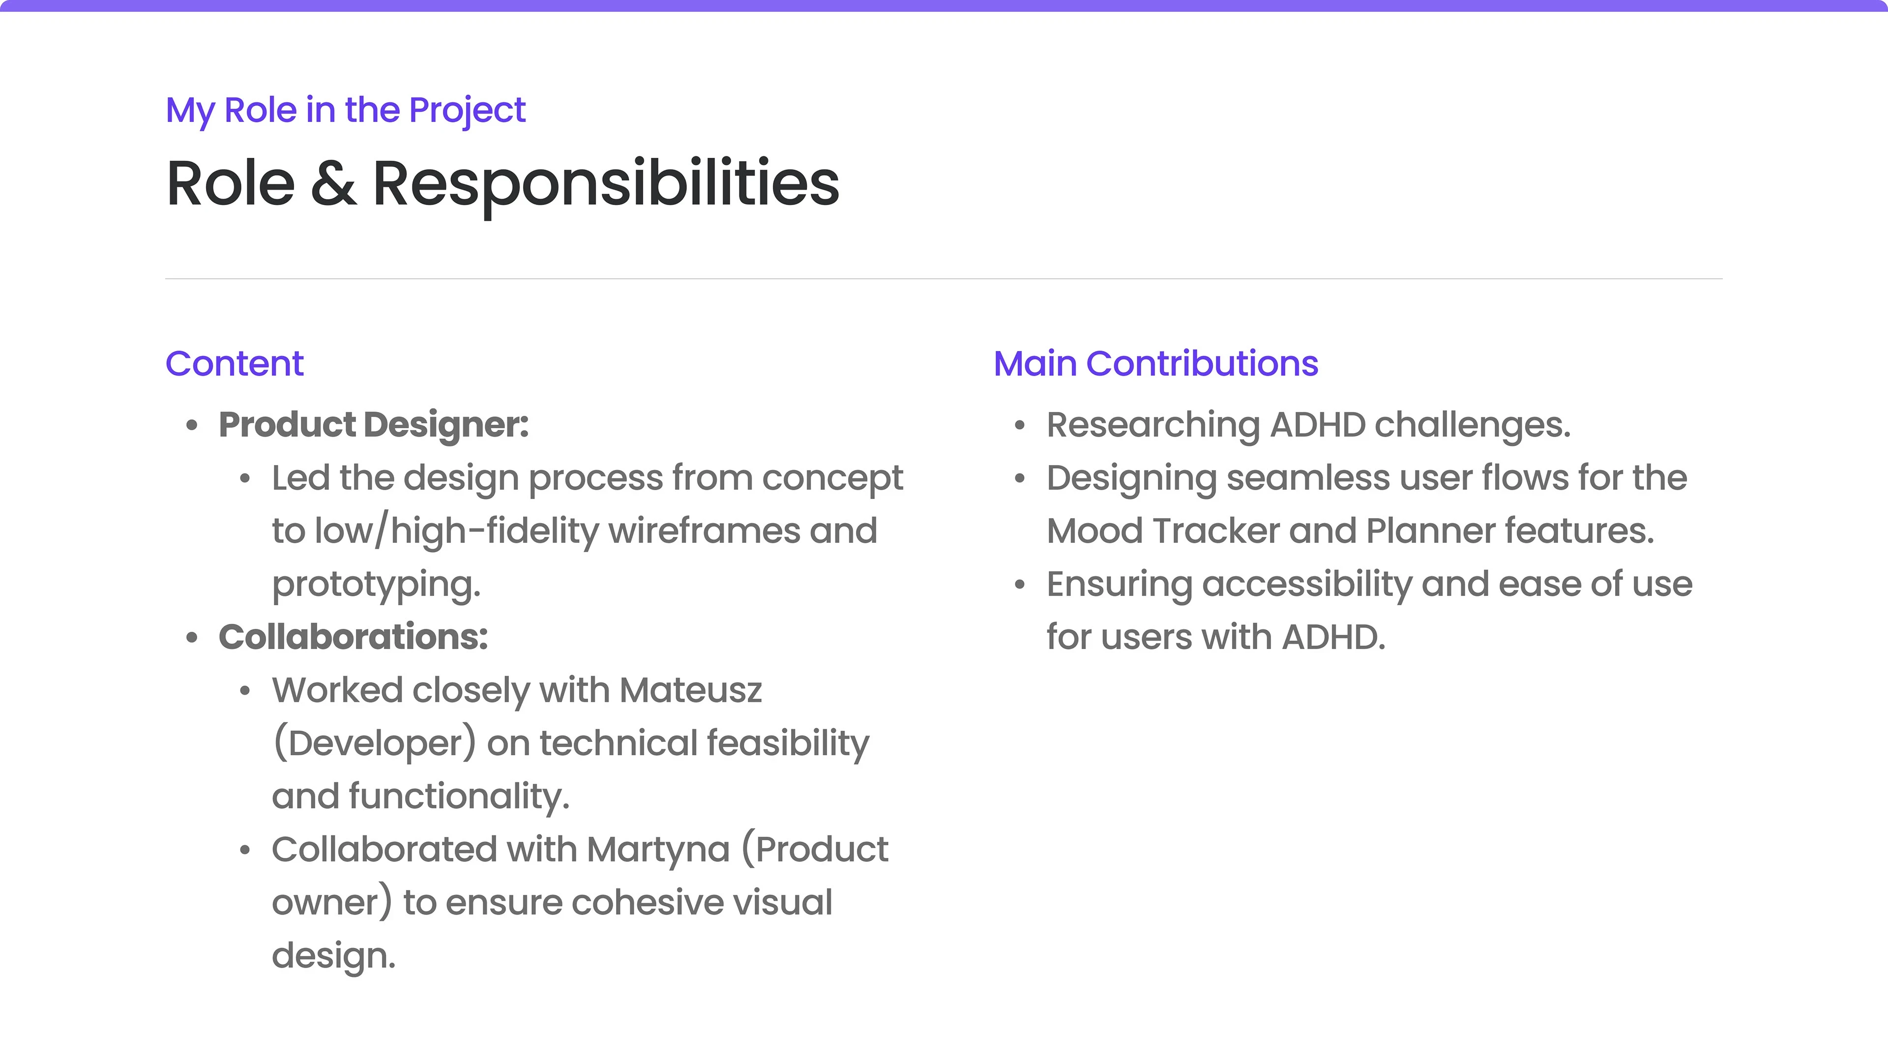Click the "Mood Tracker and Planner features." line

pos(1350,531)
